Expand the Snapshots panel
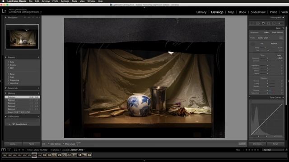This screenshot has width=289, height=162. click(x=6, y=88)
